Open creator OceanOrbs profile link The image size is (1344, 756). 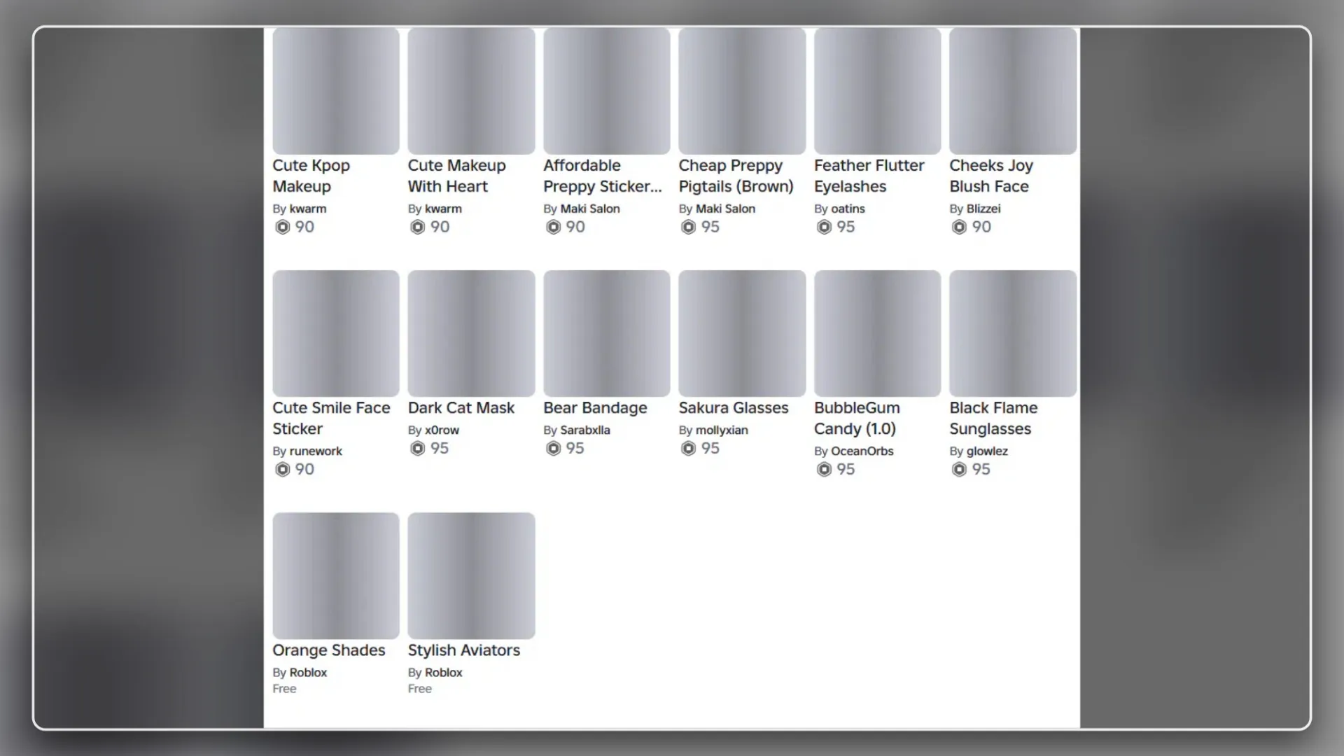tap(862, 451)
